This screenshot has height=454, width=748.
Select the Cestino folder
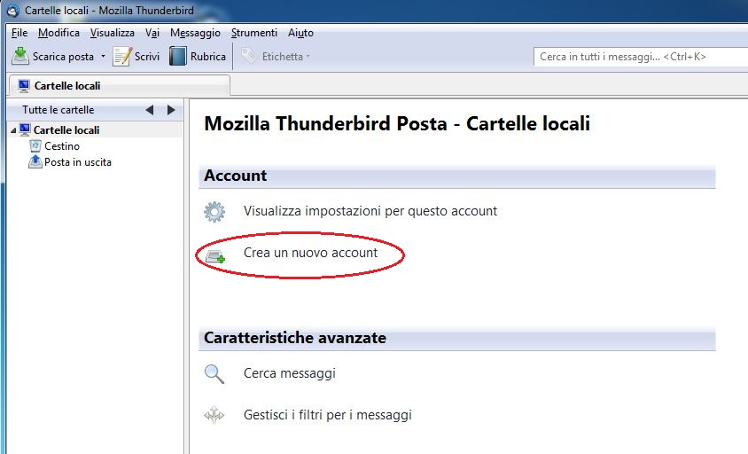pyautogui.click(x=62, y=146)
